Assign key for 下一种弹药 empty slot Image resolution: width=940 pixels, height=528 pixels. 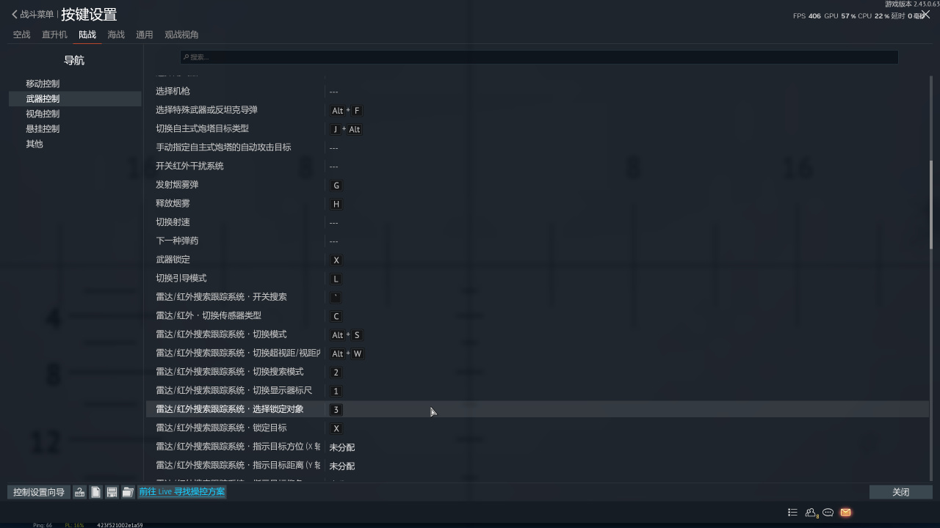point(333,241)
